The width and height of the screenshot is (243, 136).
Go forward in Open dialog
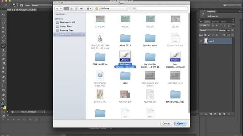coord(61,9)
